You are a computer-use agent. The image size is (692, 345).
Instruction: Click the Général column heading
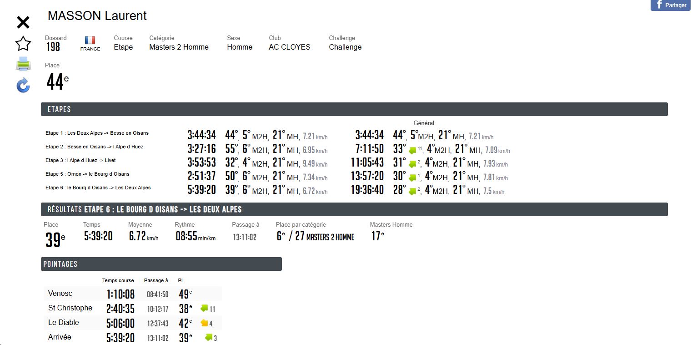424,123
